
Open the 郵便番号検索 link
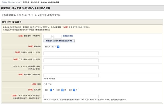[68, 36]
